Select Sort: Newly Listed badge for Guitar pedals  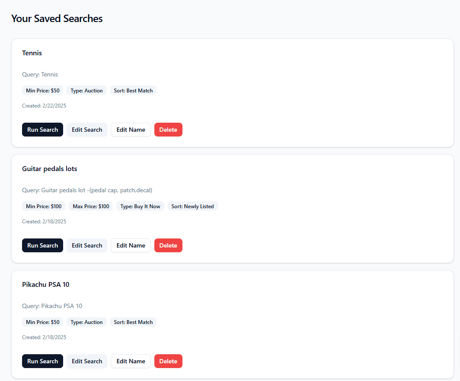click(x=192, y=206)
